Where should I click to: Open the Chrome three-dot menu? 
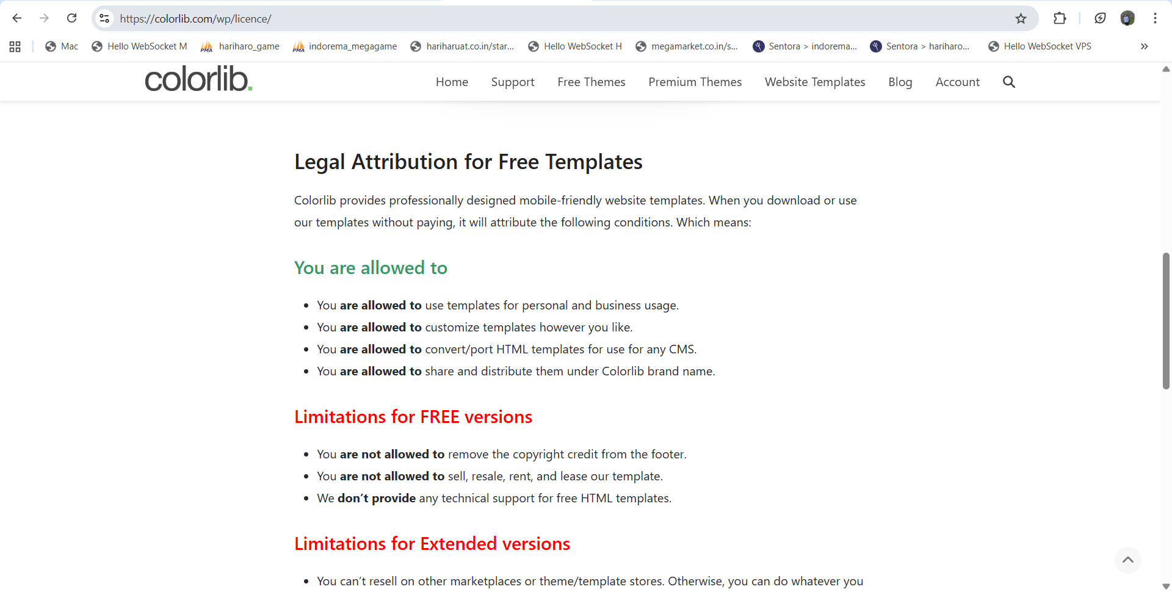click(1155, 18)
